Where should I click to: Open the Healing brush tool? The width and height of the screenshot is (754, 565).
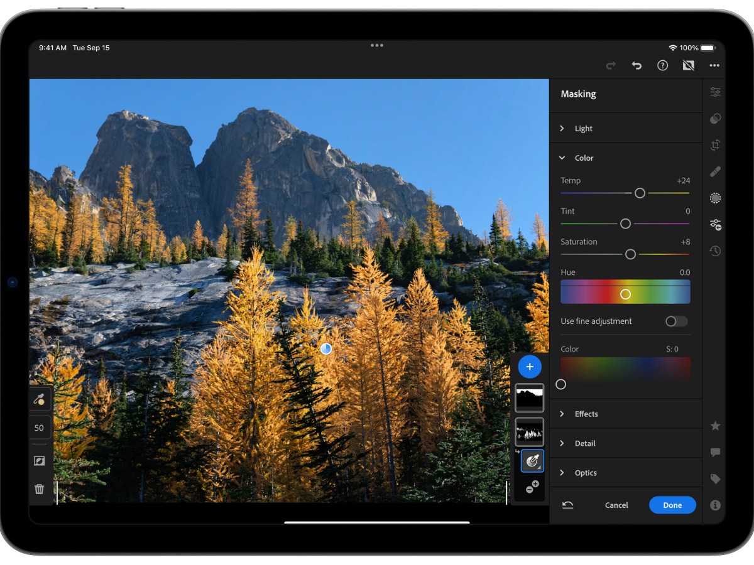point(715,171)
